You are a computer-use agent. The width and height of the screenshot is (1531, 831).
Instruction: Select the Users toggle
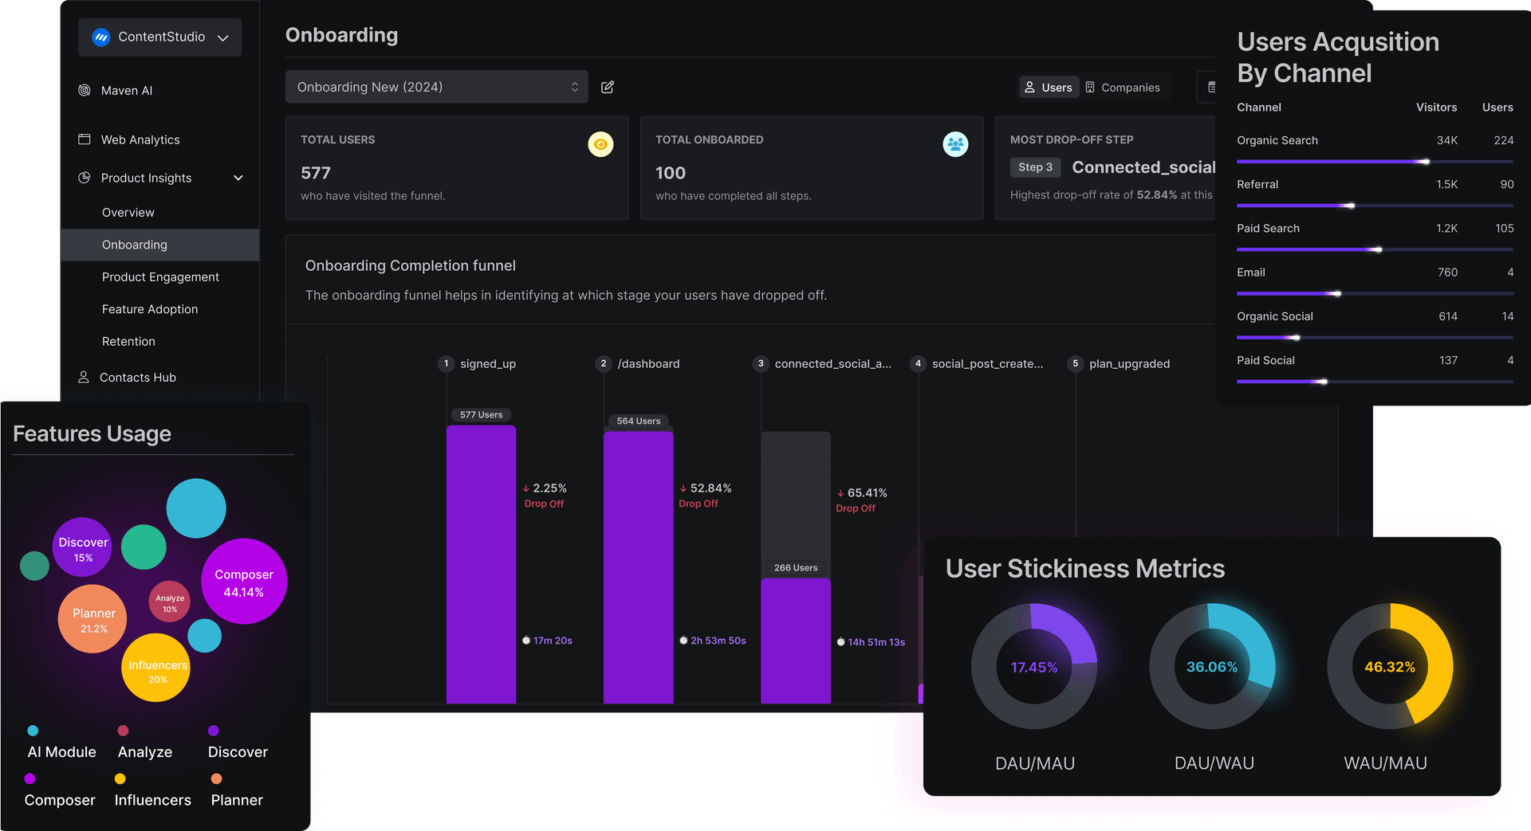click(x=1049, y=87)
